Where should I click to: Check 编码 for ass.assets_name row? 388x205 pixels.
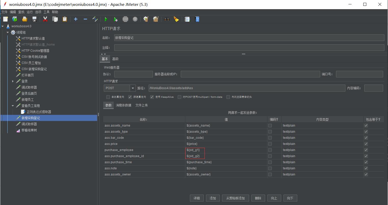270,126
